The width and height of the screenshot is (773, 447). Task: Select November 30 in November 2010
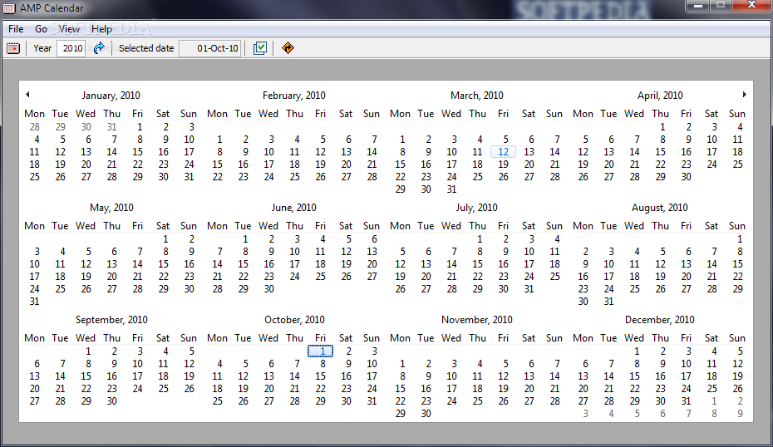[x=426, y=414]
